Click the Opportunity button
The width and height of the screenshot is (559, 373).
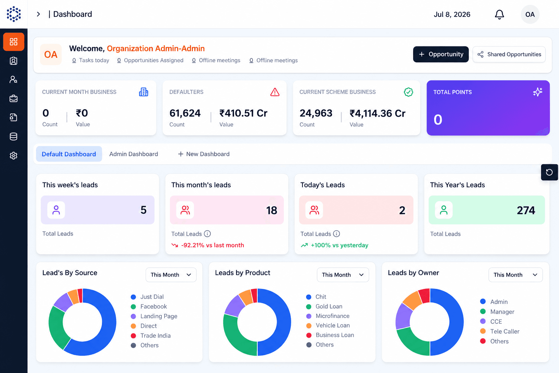tap(441, 54)
